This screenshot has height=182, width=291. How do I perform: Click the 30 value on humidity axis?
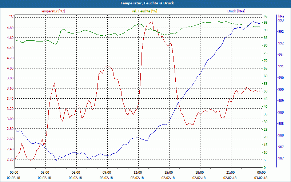pyautogui.click(x=266, y=122)
